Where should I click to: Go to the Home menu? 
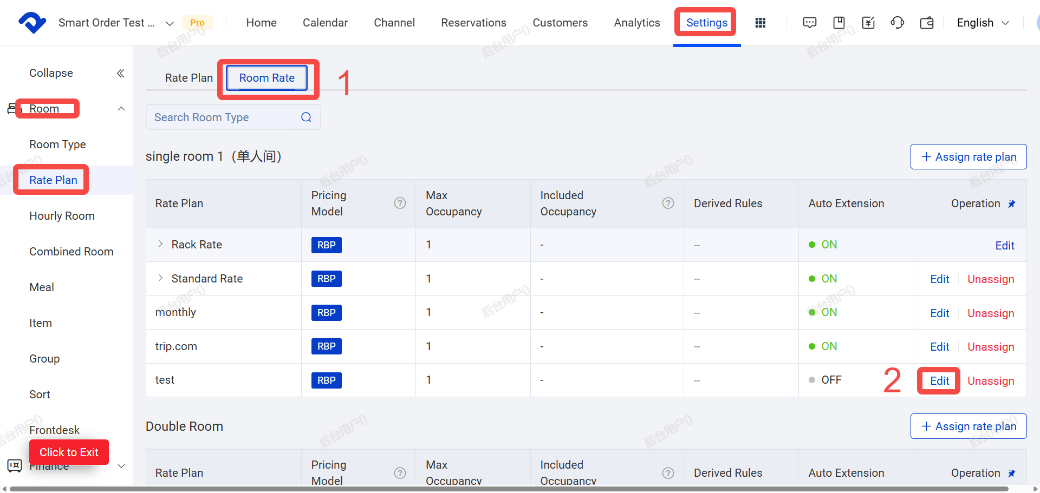pyautogui.click(x=261, y=23)
